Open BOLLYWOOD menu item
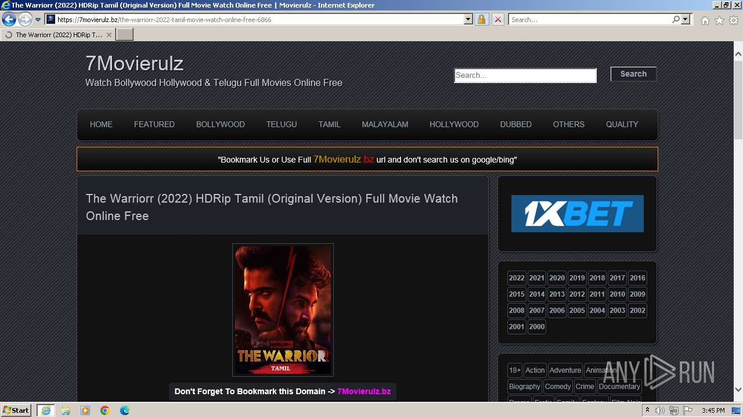This screenshot has height=418, width=743. 221,124
